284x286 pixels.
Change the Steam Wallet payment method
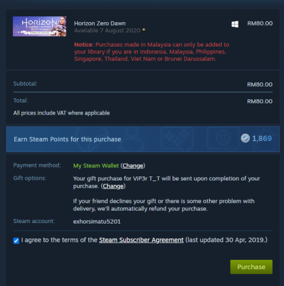tap(133, 166)
